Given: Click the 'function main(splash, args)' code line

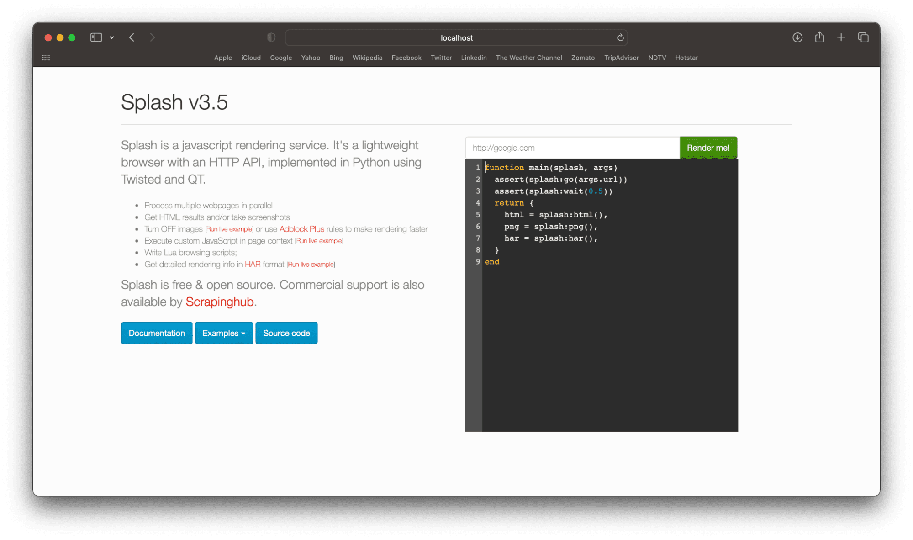Looking at the screenshot, I should 551,168.
